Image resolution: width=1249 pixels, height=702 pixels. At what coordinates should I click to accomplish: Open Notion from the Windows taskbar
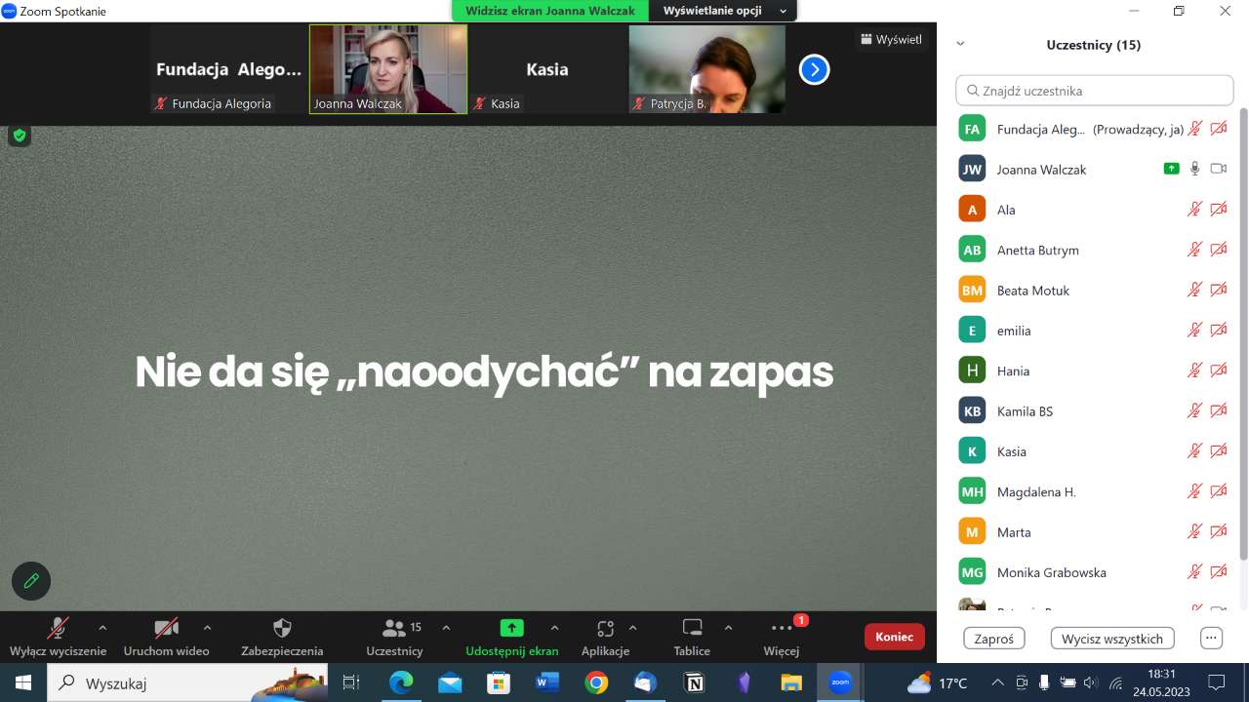(694, 682)
